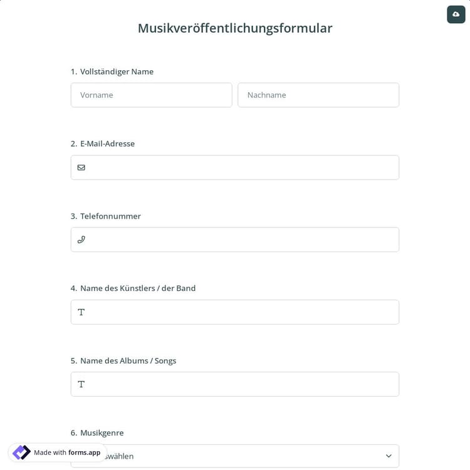Click the forms.app logo icon
This screenshot has width=470, height=470.
click(x=21, y=452)
